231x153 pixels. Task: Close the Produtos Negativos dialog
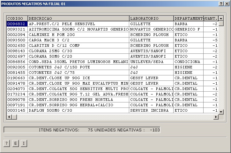pyautogui.click(x=227, y=4)
